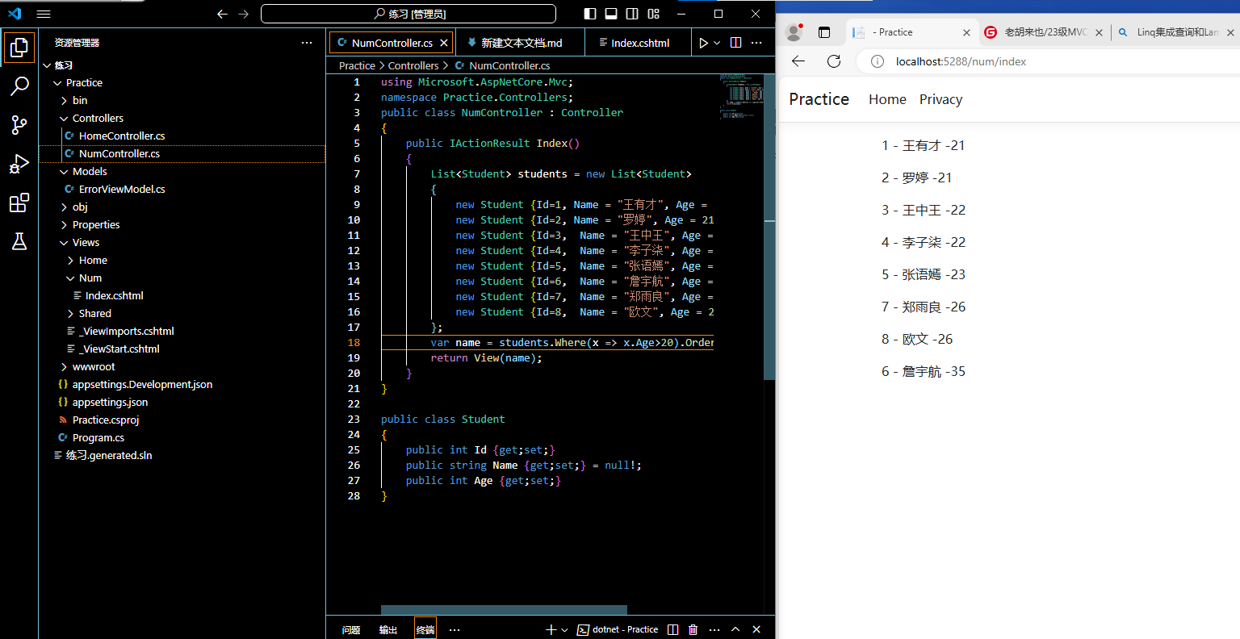Viewport: 1240px width, 639px height.
Task: Open the Testing flask icon view
Action: coord(19,241)
